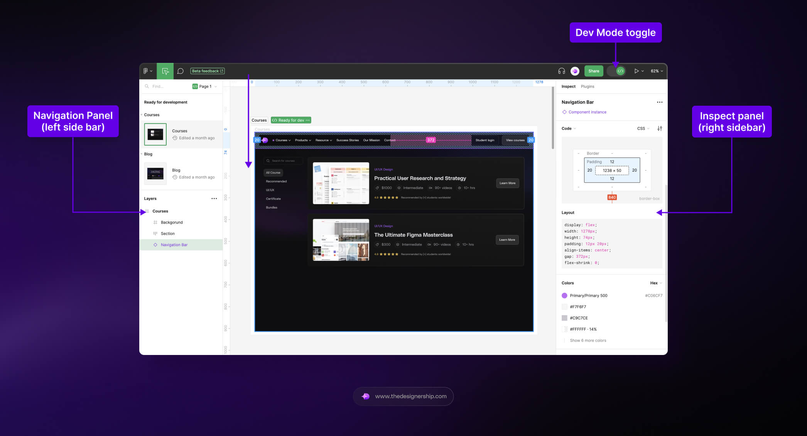
Task: Click the avatar/profile icon in toolbar
Action: [x=574, y=71]
